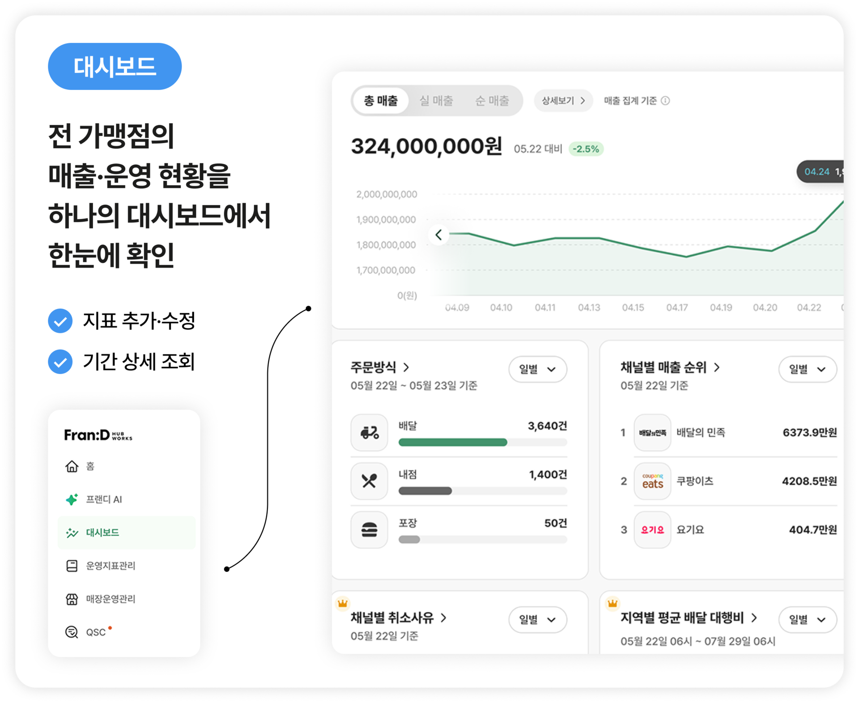859x703 pixels.
Task: Click the blue 대시보드 pill button
Action: 115,67
